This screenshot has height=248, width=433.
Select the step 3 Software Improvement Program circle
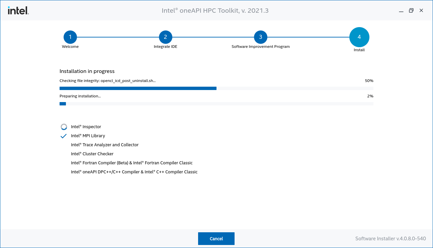(x=261, y=37)
